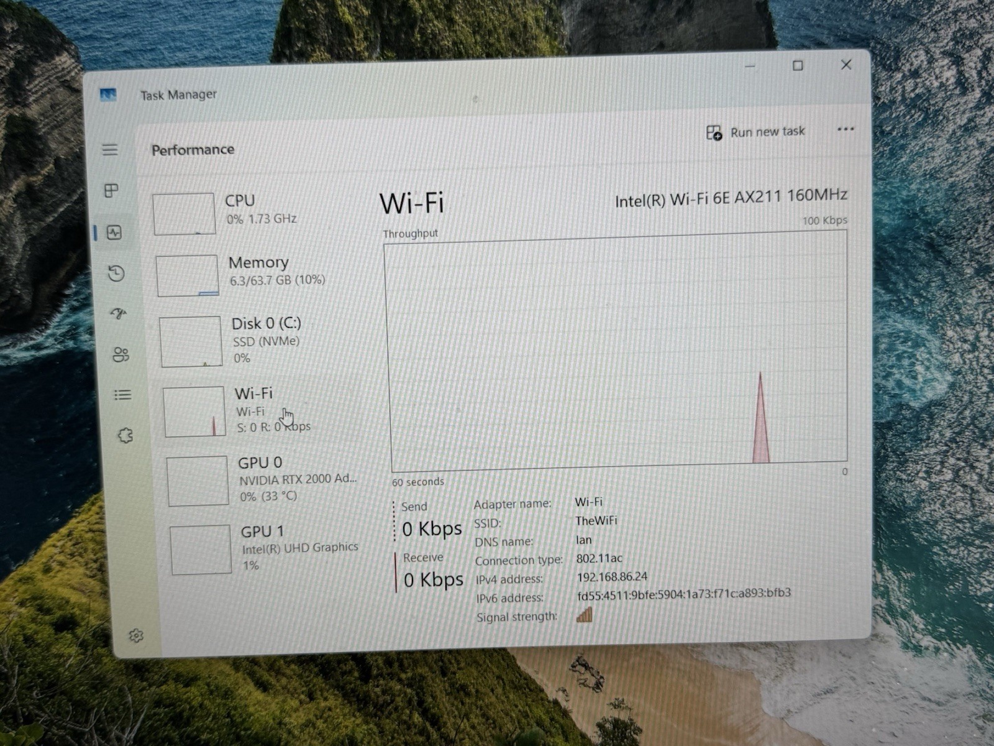Open the hamburger navigation menu
994x746 pixels.
[x=110, y=150]
